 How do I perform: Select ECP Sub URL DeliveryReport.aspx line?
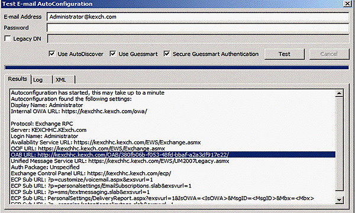click(x=162, y=198)
